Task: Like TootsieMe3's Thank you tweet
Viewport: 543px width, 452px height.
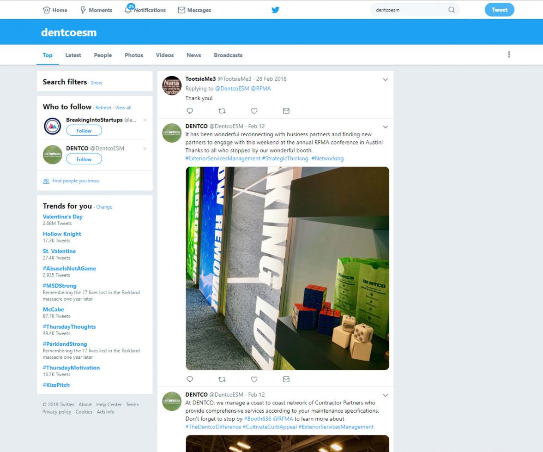Action: 254,111
